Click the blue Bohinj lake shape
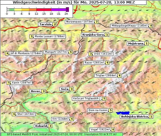 [x=123, y=113]
